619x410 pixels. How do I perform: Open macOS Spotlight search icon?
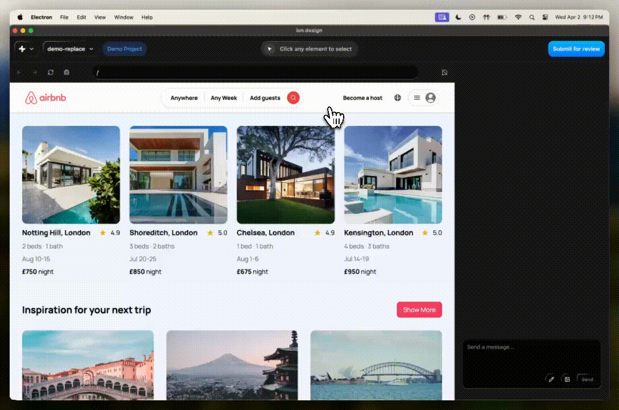[x=532, y=17]
